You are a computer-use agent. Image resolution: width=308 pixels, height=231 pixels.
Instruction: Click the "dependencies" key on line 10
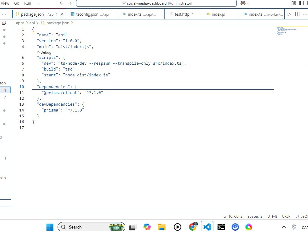click(x=53, y=87)
